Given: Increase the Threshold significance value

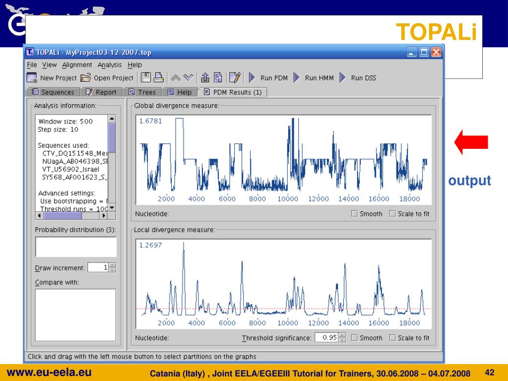Looking at the screenshot, I should (x=342, y=335).
